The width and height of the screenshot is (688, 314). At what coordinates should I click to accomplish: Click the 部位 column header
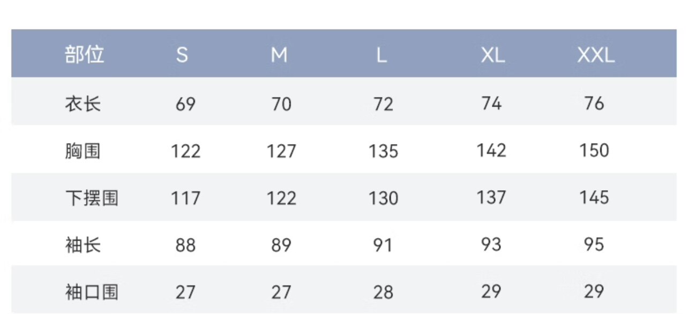point(85,55)
